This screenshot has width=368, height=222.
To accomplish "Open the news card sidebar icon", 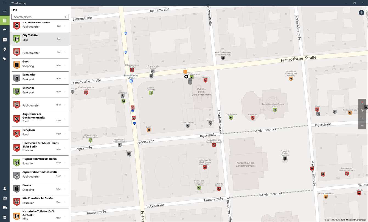I will [5, 198].
